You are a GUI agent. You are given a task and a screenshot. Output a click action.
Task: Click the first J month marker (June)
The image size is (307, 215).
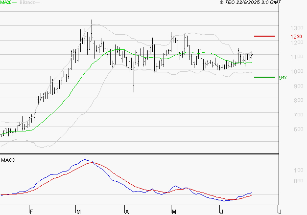pos(221,212)
